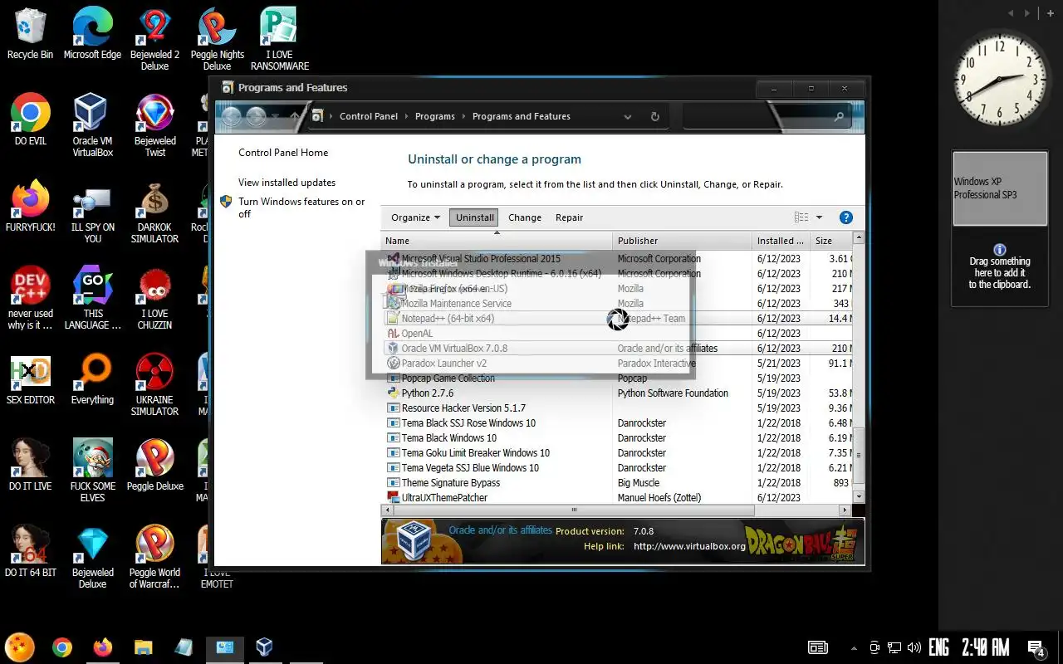Select the Dev-C++ never used icon
The width and height of the screenshot is (1063, 664).
point(30,298)
